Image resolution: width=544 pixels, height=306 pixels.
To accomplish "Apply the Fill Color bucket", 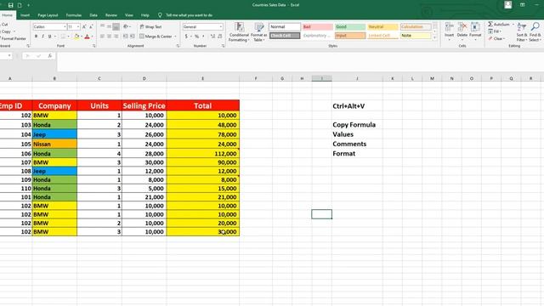I will tap(76, 37).
